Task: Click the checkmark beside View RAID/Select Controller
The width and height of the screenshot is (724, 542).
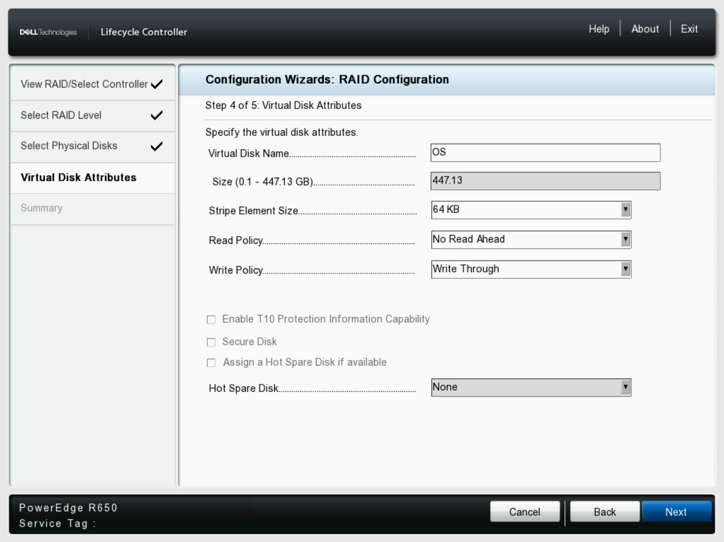Action: coord(156,83)
